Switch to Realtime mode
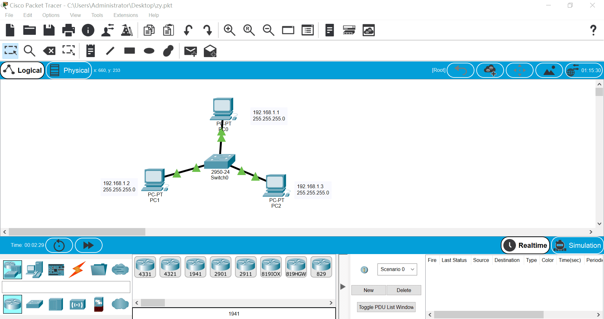Image resolution: width=604 pixels, height=319 pixels. tap(525, 245)
